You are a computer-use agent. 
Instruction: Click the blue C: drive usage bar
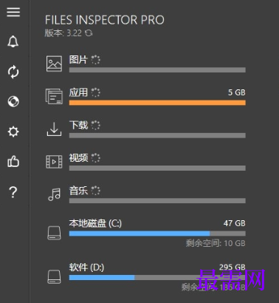pyautogui.click(x=139, y=234)
